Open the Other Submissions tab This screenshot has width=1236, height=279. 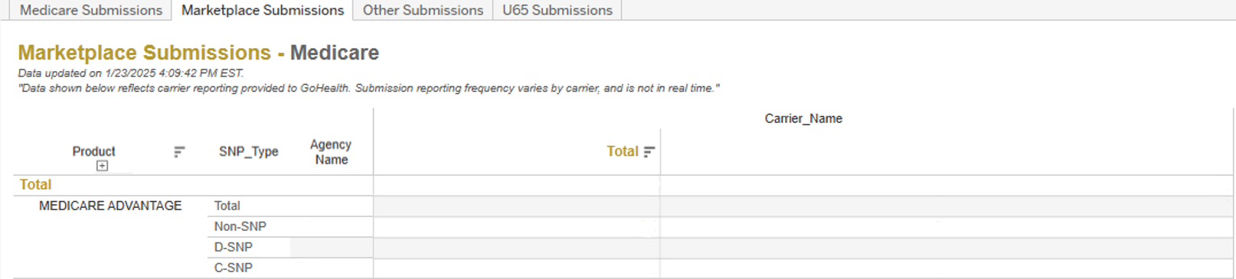(423, 10)
